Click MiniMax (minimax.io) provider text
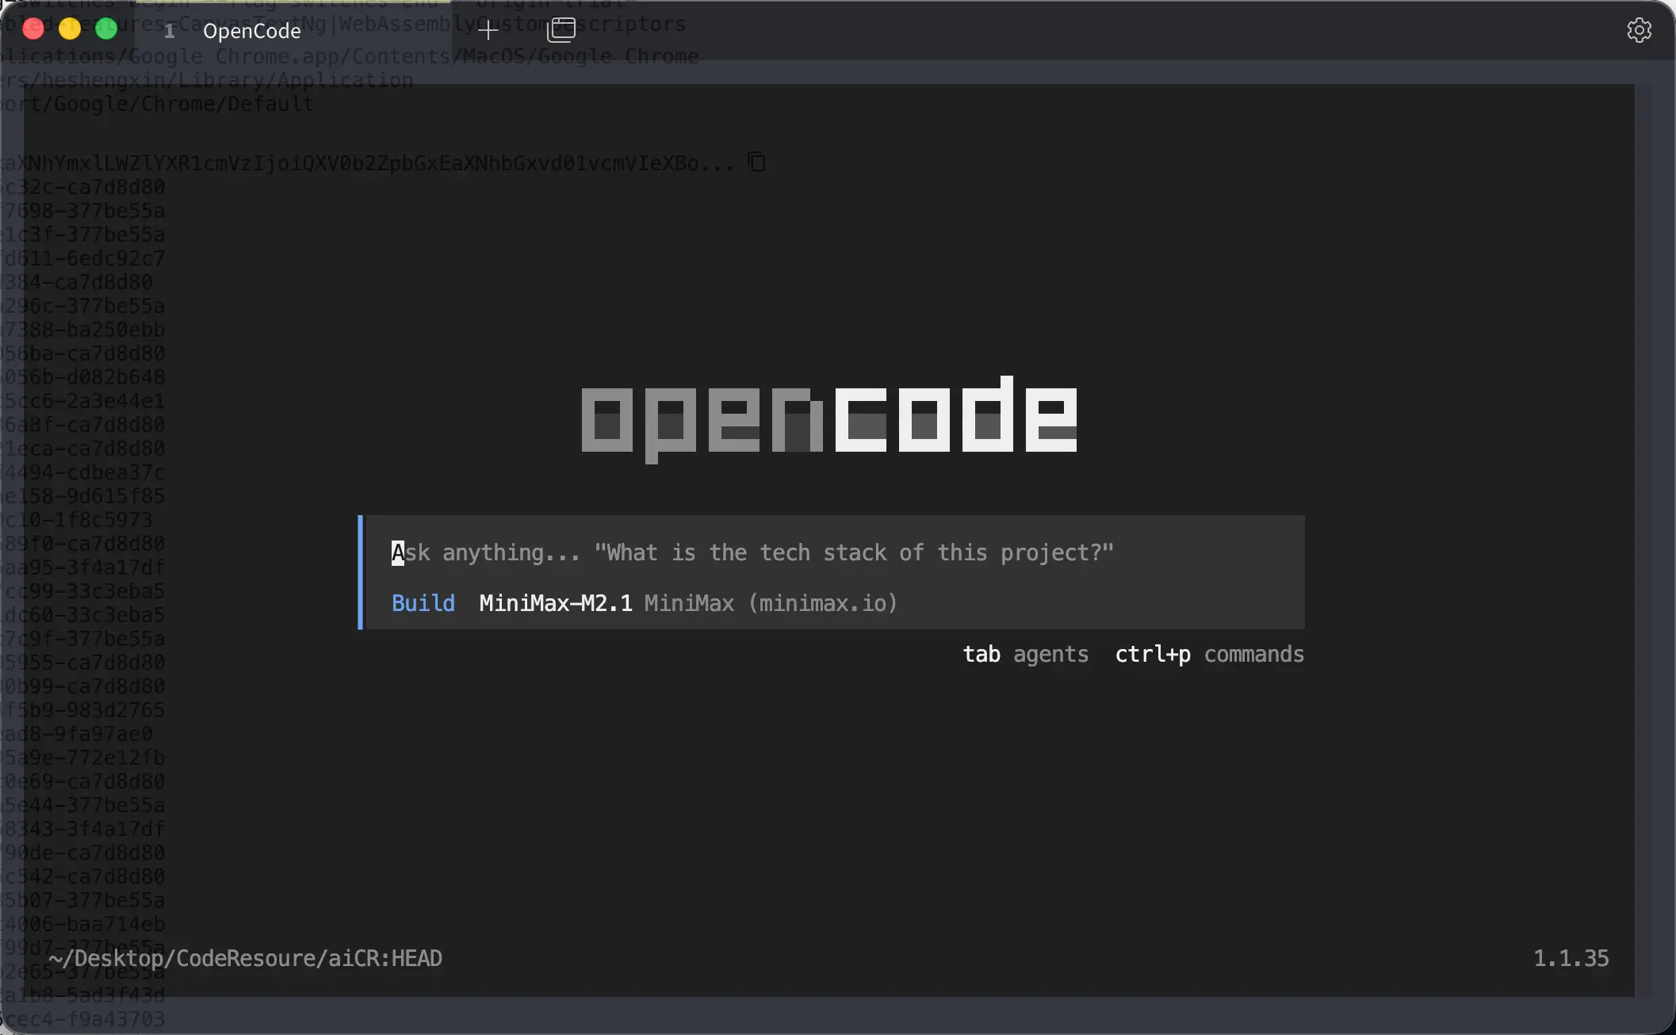Image resolution: width=1676 pixels, height=1035 pixels. [x=770, y=603]
